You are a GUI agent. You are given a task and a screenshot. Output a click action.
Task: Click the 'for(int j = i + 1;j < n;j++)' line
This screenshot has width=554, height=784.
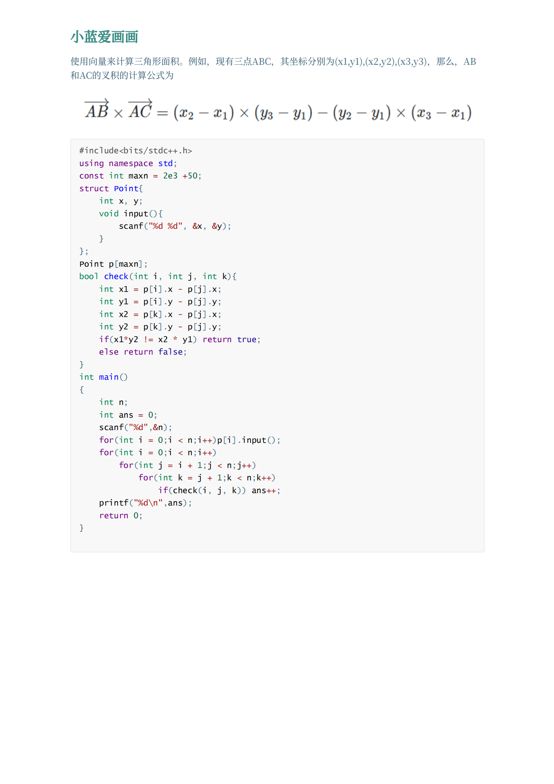(187, 465)
